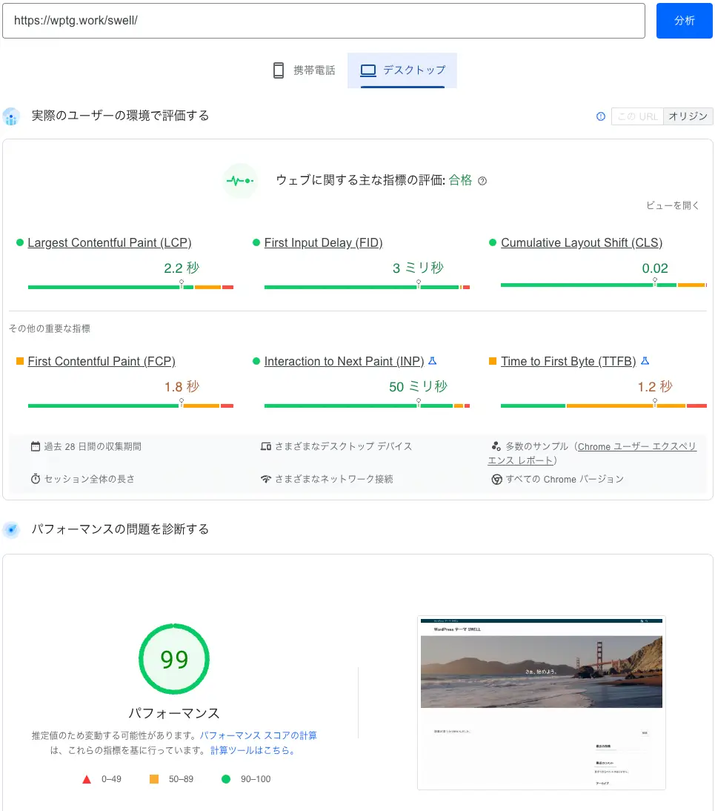The width and height of the screenshot is (715, 811).
Task: Click the info icon beside URL toggle
Action: pos(601,116)
